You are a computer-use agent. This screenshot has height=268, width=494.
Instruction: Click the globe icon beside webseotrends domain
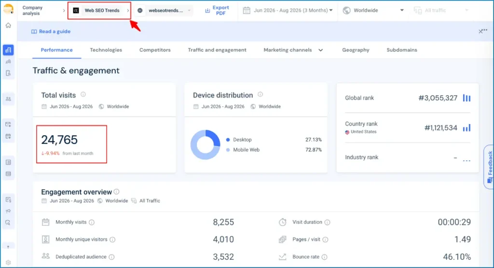tap(140, 11)
